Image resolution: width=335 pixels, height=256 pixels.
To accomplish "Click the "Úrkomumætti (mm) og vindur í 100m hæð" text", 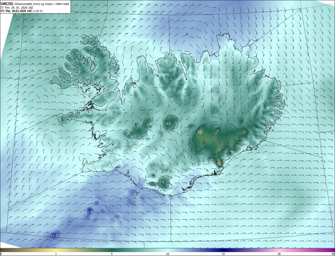I will click(x=42, y=4).
